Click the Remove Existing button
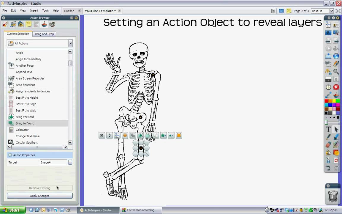 click(40, 188)
